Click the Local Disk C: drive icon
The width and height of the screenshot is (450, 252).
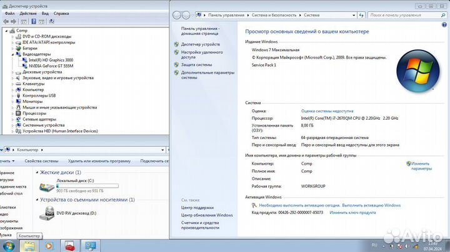tap(46, 187)
